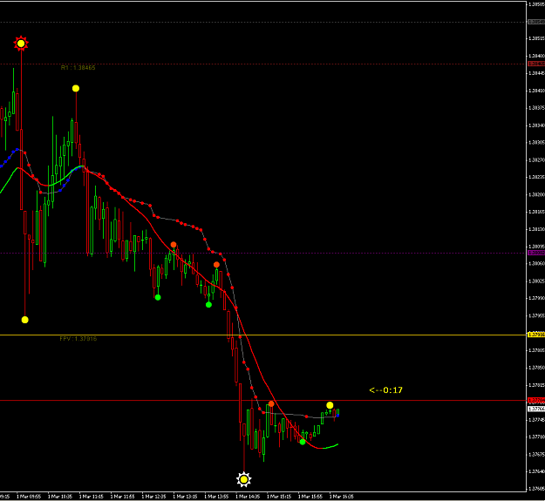Click the 1.37990 price axis label
The width and height of the screenshot is (545, 501).
coord(536,298)
